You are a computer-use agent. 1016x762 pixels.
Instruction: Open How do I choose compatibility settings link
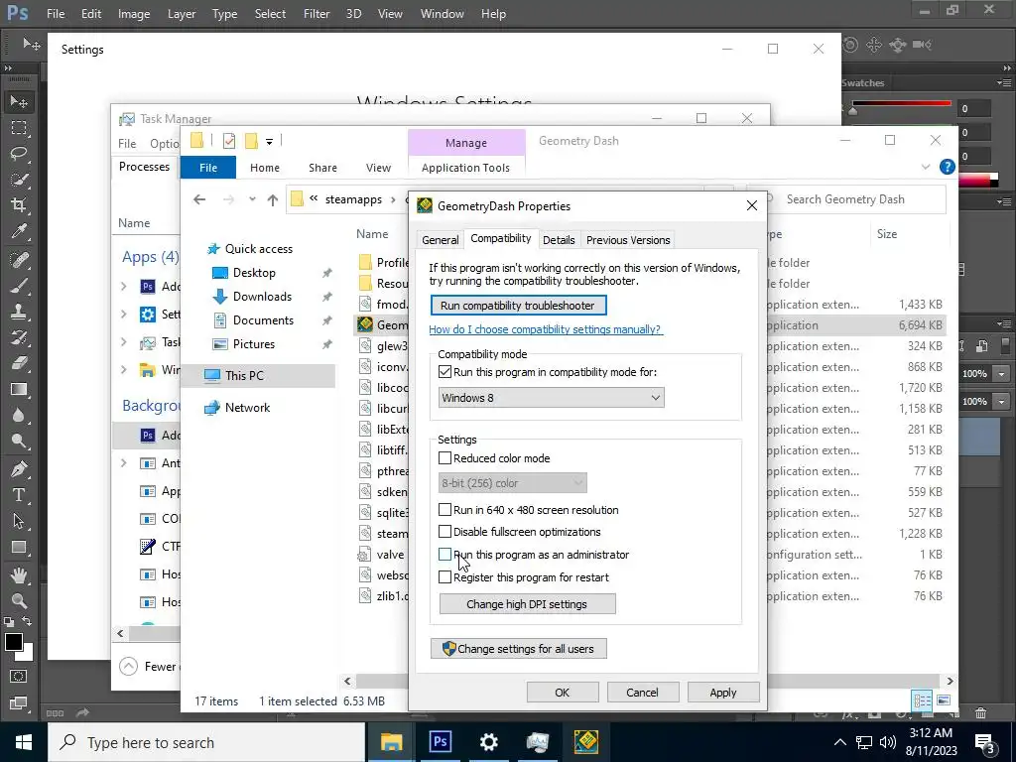pyautogui.click(x=545, y=329)
